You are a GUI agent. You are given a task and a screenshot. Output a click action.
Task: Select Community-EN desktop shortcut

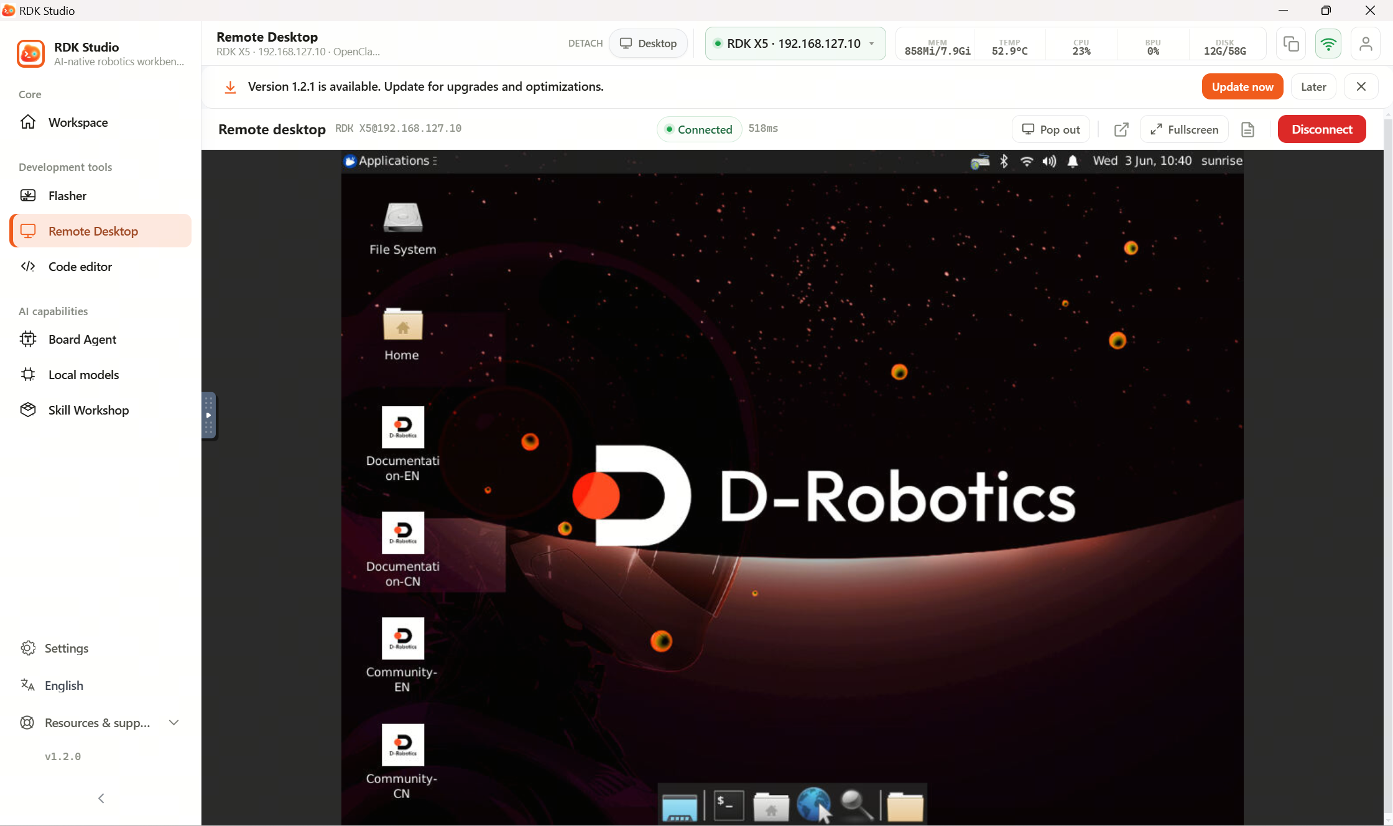pos(402,656)
